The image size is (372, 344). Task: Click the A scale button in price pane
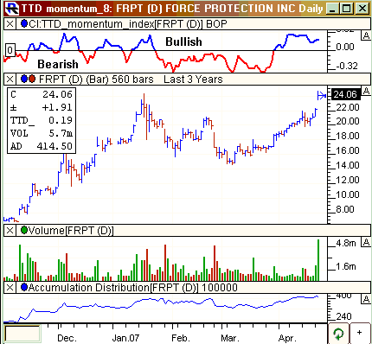[366, 91]
